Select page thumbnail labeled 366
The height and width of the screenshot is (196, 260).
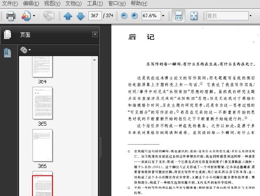click(x=42, y=145)
